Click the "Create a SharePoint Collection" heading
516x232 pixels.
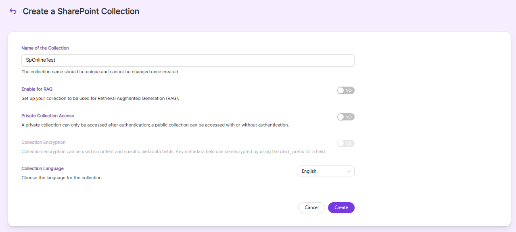click(x=81, y=11)
